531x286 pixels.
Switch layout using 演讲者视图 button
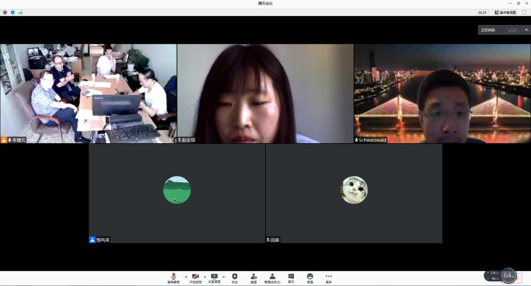pos(505,12)
